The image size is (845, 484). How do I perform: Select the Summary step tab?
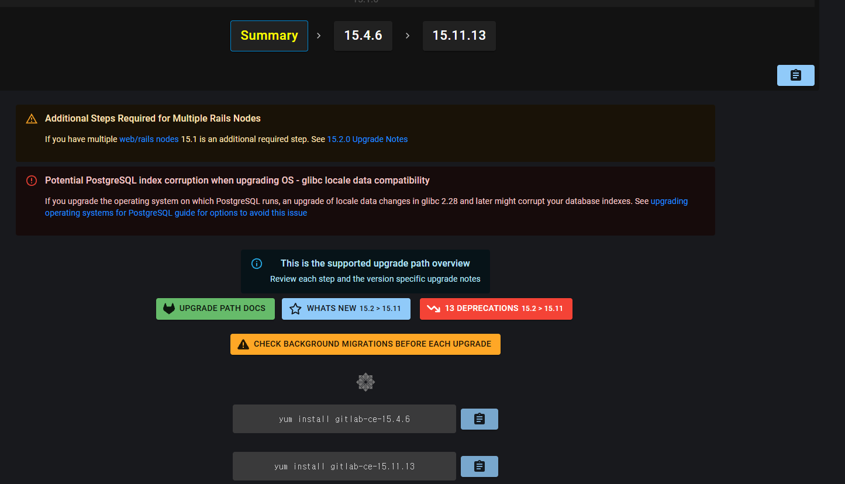tap(269, 36)
